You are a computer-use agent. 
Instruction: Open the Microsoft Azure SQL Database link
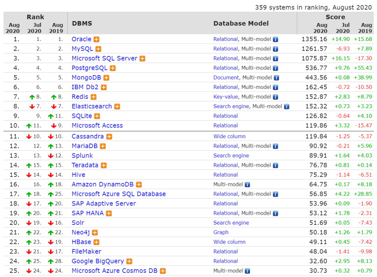119,194
